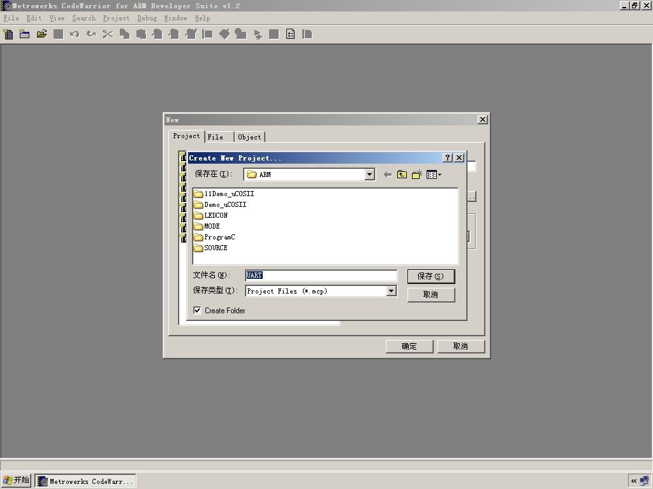Open the Window menu
653x489 pixels.
(x=175, y=18)
